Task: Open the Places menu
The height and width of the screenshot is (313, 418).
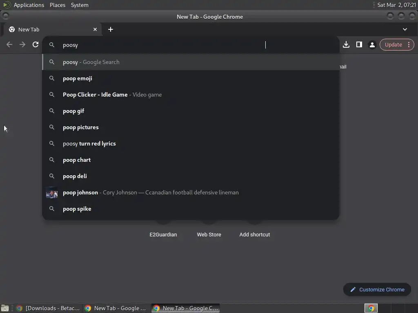Action: tap(58, 5)
